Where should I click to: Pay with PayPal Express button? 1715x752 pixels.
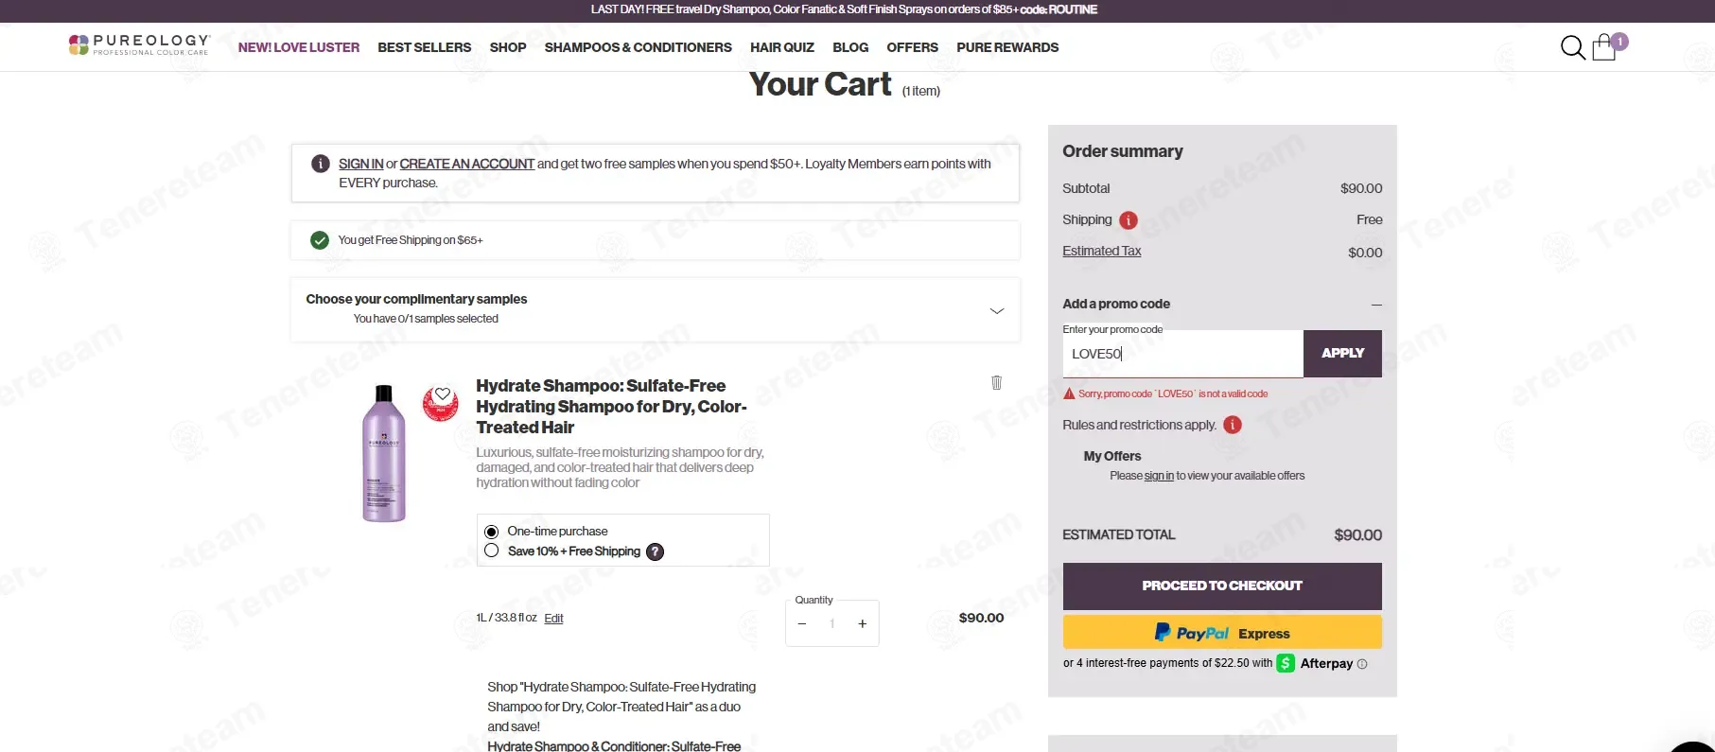(x=1222, y=633)
